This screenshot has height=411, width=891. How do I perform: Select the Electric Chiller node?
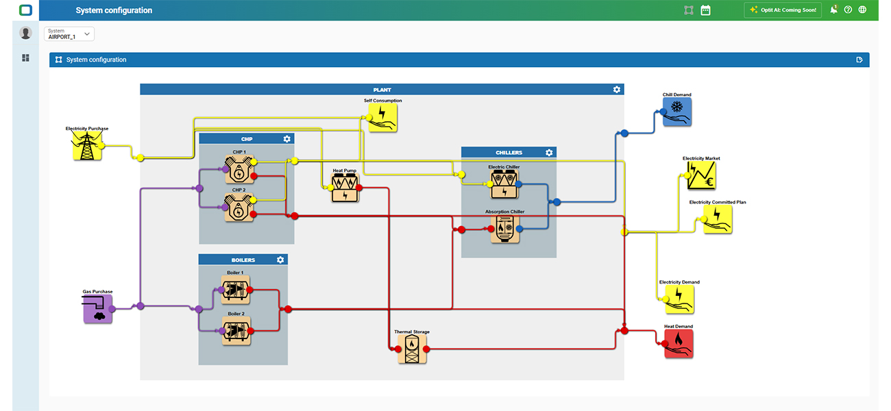(x=504, y=184)
